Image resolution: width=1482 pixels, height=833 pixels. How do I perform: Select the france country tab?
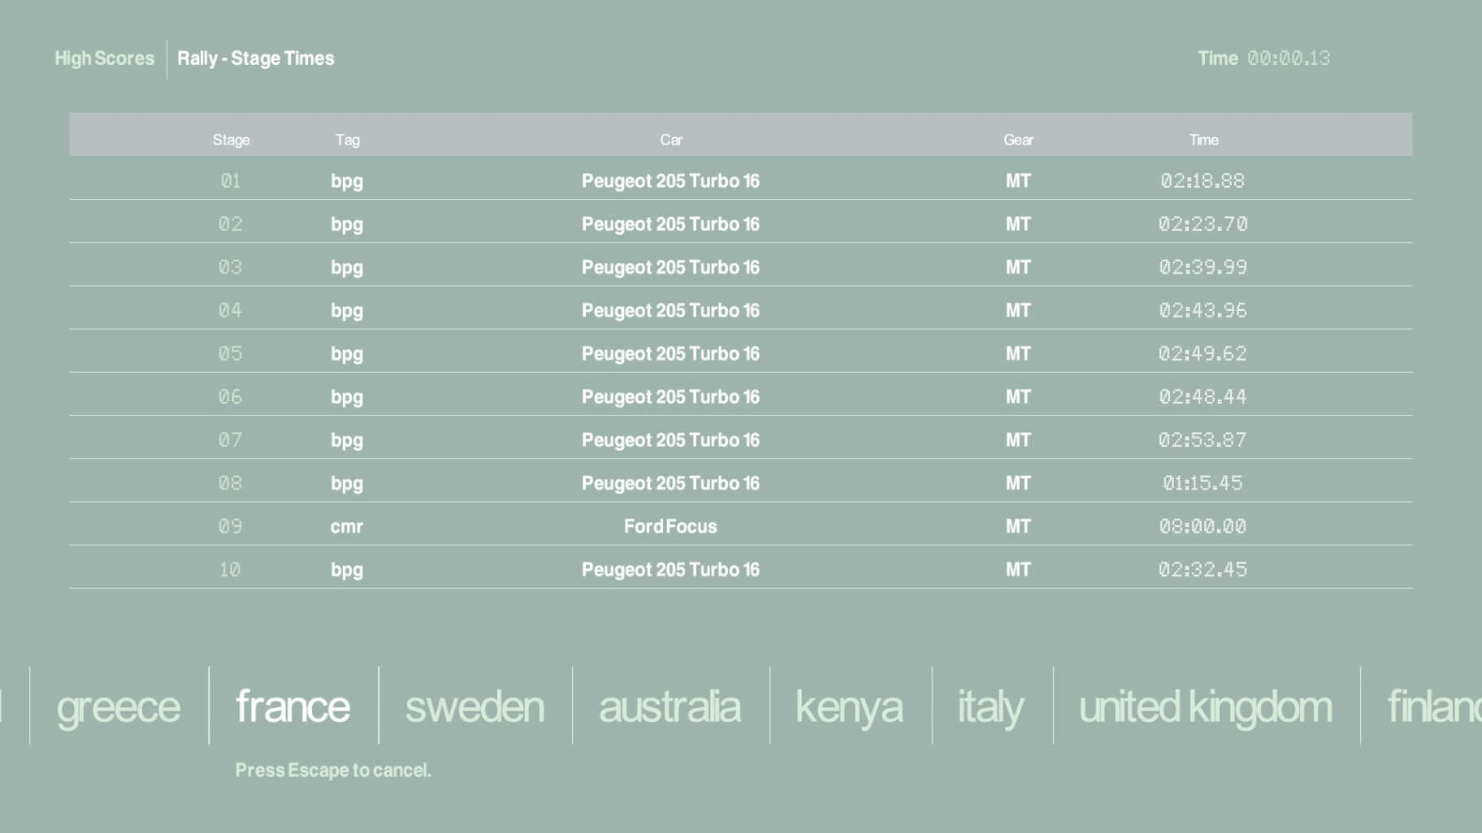[x=293, y=706]
